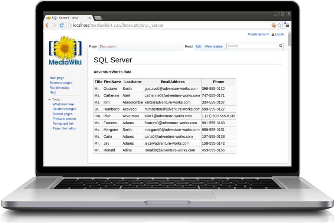
Task: Click the MediaWiki sunflower logo
Action: point(65,50)
